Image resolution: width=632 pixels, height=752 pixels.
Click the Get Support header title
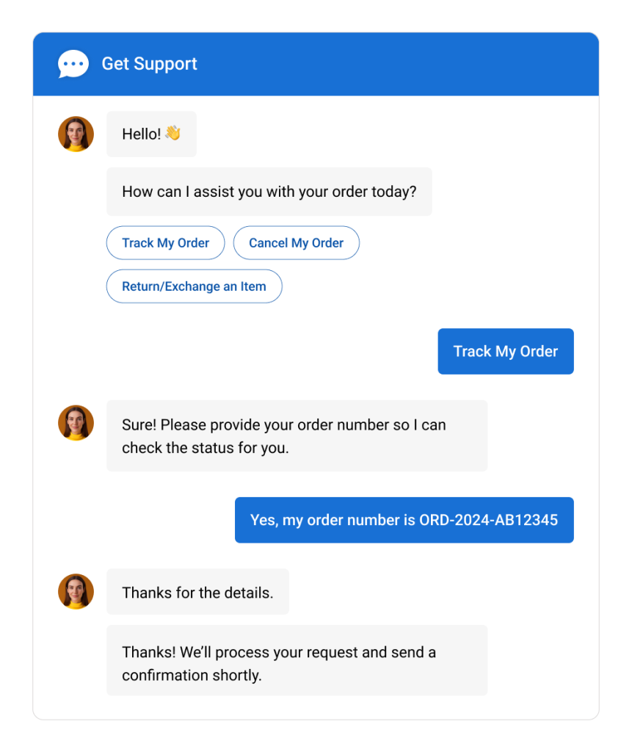click(149, 64)
